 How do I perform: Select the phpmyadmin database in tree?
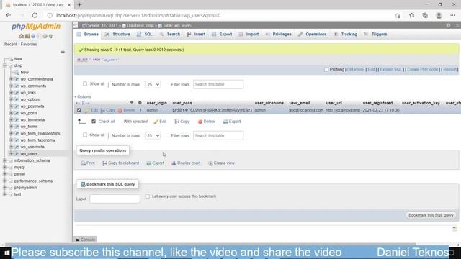pos(26,188)
